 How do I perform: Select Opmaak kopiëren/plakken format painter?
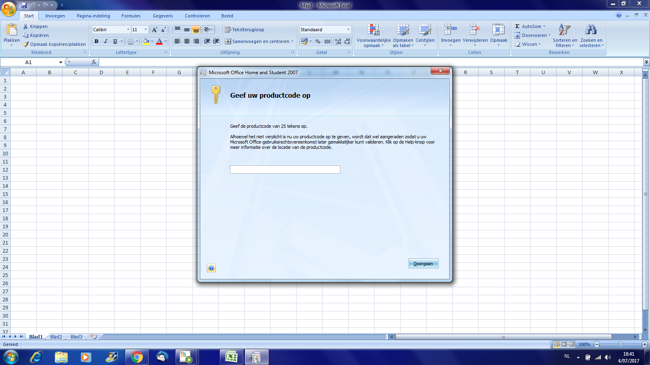pos(54,44)
